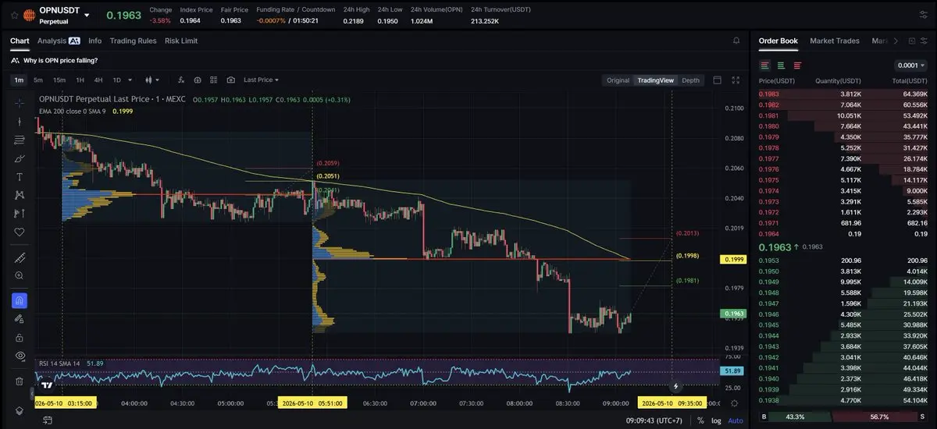937x429 pixels.
Task: Open the top-right layout settings icon
Action: [x=924, y=15]
